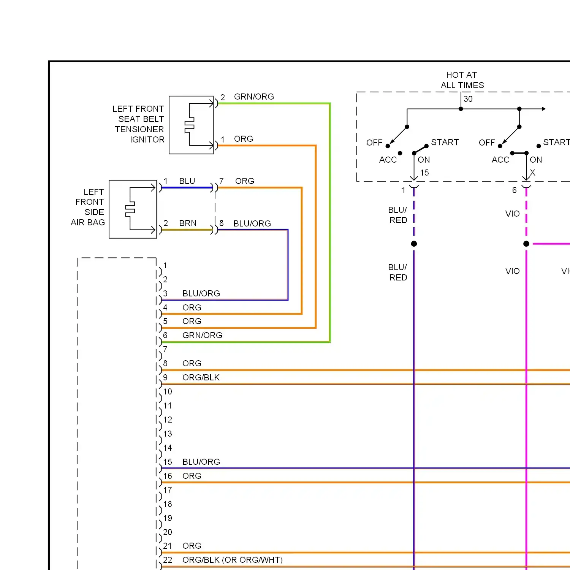Image resolution: width=570 pixels, height=570 pixels.
Task: Select ORG label on module pin 5
Action: point(192,321)
